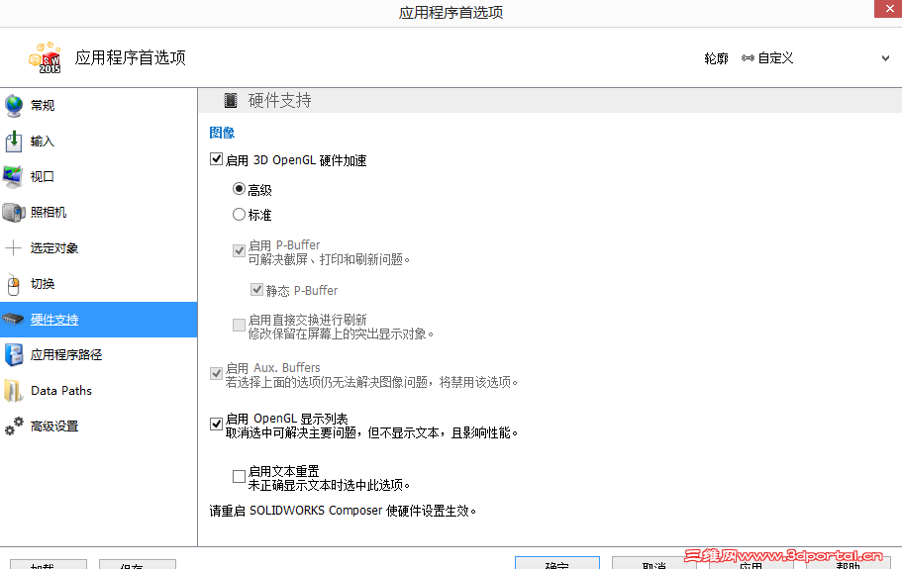Click the Camera icon in sidebar
Image resolution: width=902 pixels, height=569 pixels.
click(x=14, y=212)
